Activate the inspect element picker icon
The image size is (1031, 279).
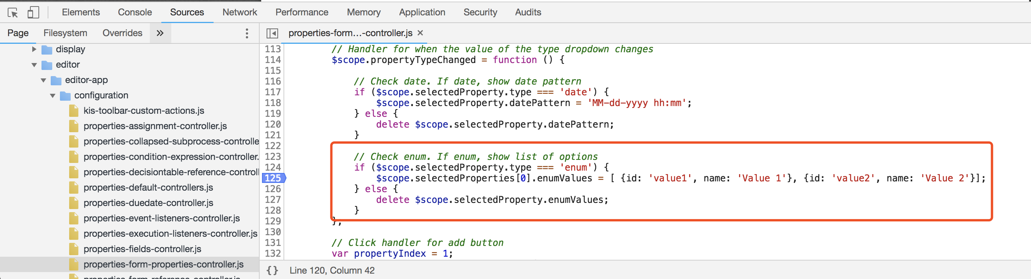pyautogui.click(x=13, y=12)
